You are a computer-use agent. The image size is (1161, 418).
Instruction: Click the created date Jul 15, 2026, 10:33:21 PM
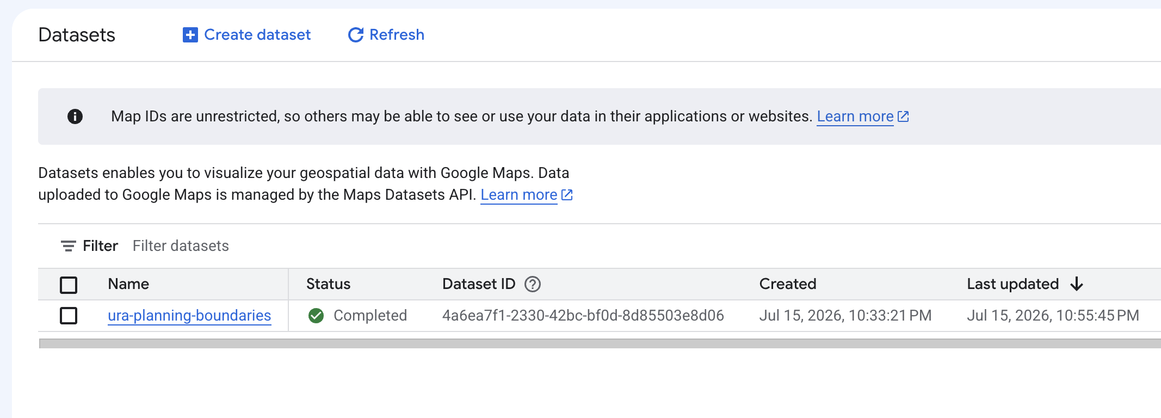pos(845,316)
